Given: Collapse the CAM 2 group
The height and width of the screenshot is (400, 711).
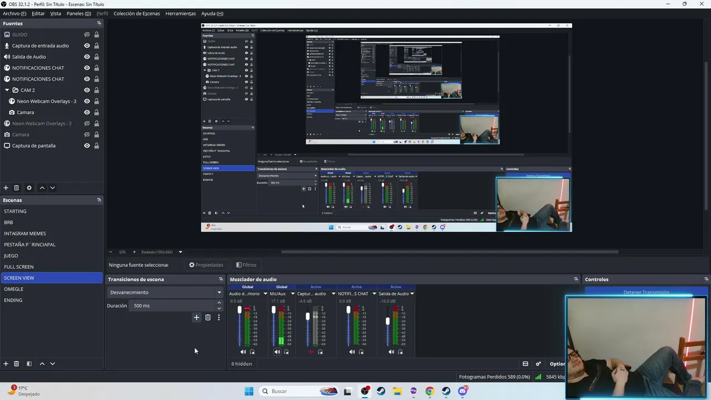Looking at the screenshot, I should click(7, 90).
